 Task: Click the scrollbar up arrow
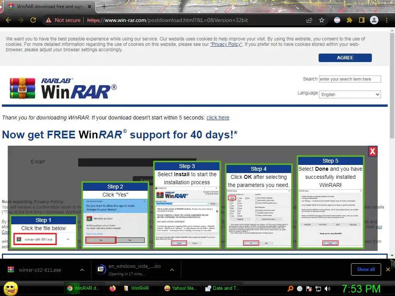[392, 30]
